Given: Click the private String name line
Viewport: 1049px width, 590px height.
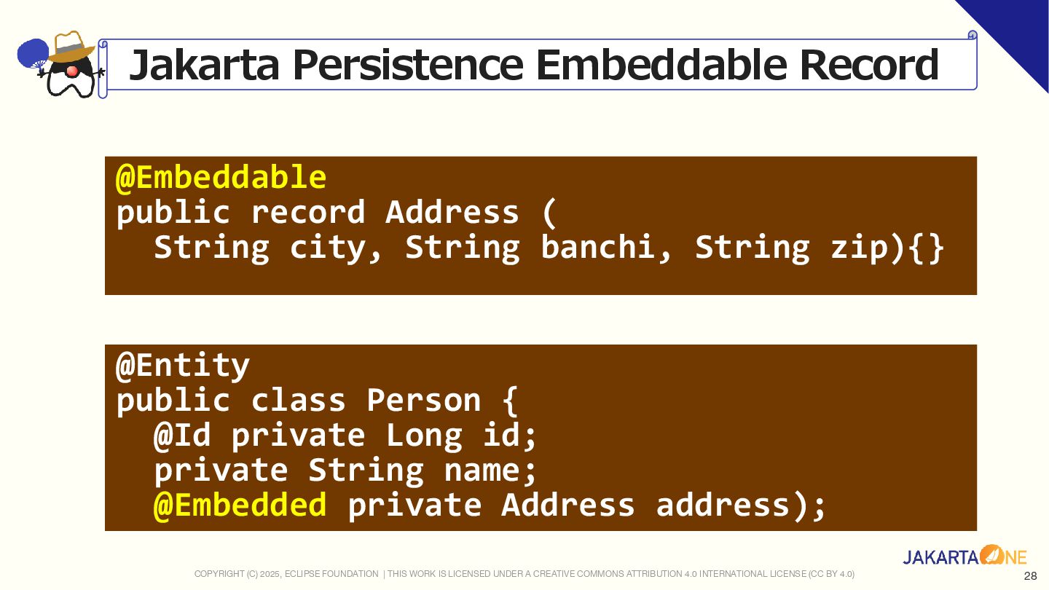Looking at the screenshot, I should point(345,470).
